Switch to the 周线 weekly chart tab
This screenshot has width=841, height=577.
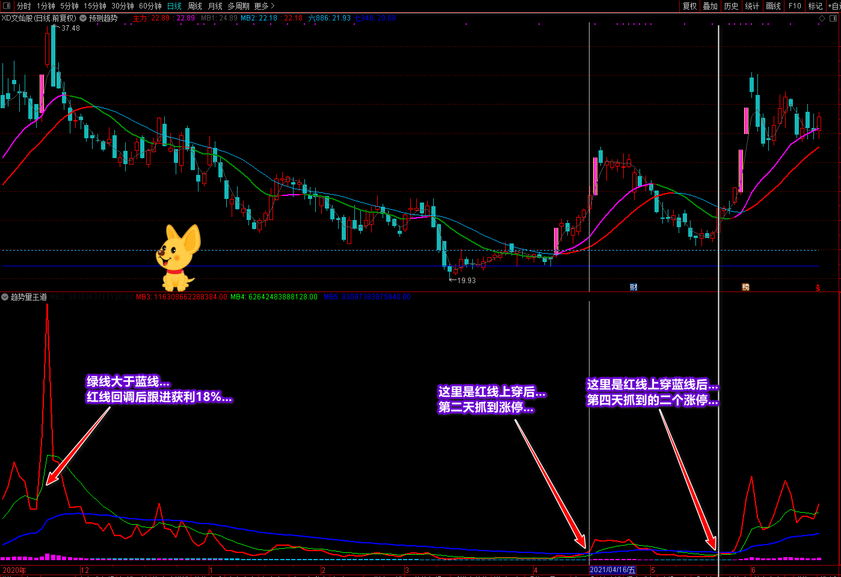[195, 6]
